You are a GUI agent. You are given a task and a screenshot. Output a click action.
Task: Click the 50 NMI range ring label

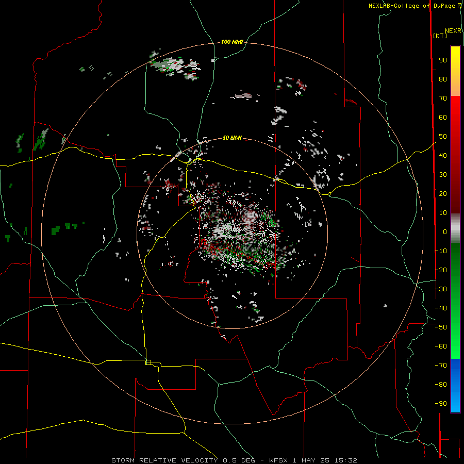pyautogui.click(x=232, y=138)
